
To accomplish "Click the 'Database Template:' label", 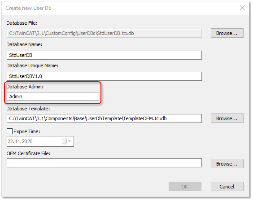I will click(28, 109).
